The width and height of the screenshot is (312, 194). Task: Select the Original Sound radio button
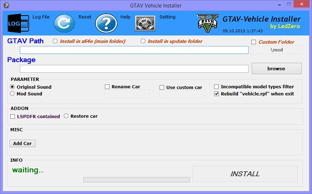tap(12, 87)
